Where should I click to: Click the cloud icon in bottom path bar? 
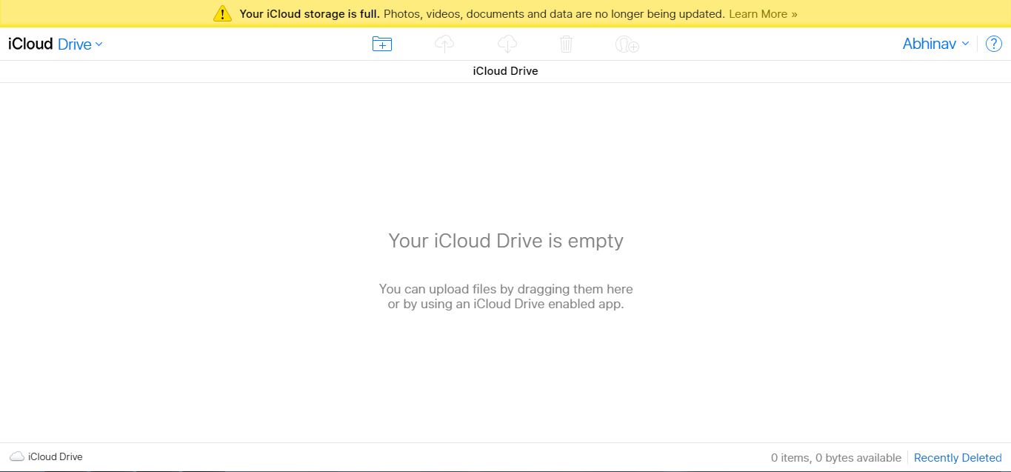pos(17,456)
